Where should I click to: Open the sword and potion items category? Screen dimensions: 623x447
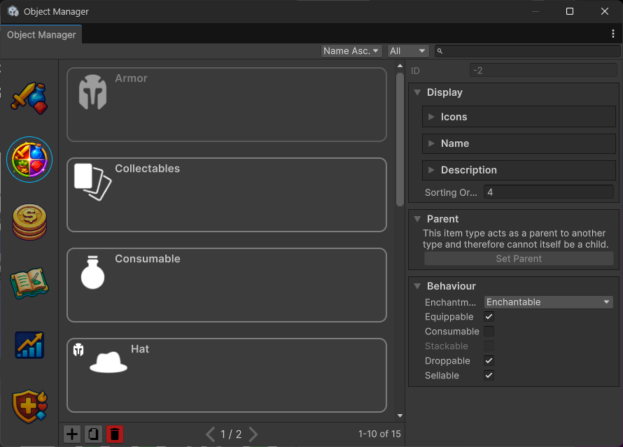(29, 97)
